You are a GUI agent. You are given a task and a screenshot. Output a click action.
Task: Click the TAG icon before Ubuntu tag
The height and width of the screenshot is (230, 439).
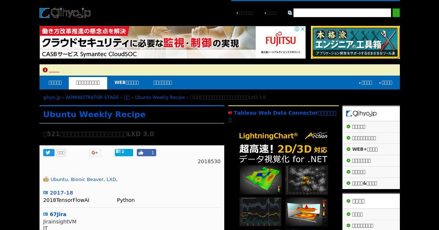click(x=46, y=179)
